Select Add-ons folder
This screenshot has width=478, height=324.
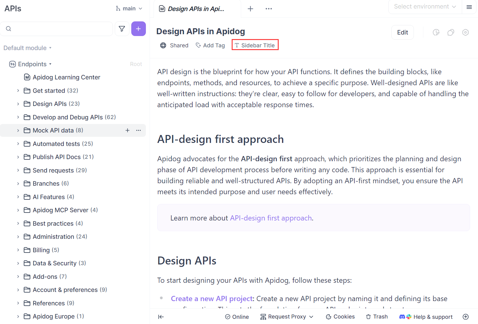click(73, 277)
